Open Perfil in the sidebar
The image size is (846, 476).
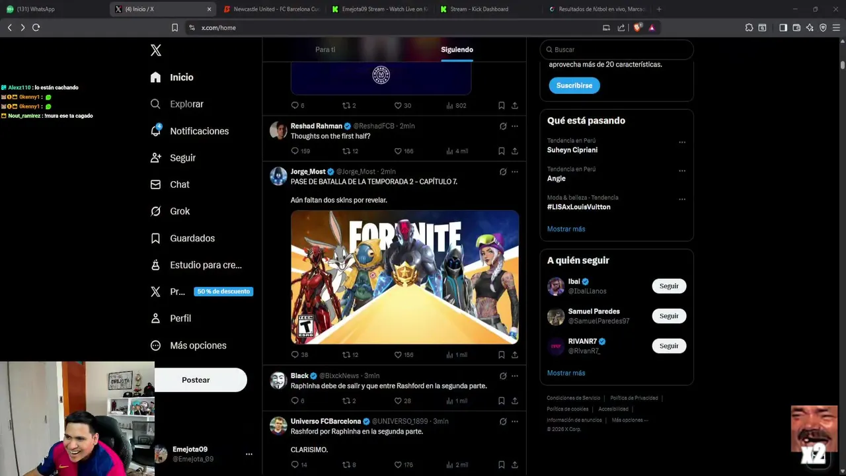point(171,318)
